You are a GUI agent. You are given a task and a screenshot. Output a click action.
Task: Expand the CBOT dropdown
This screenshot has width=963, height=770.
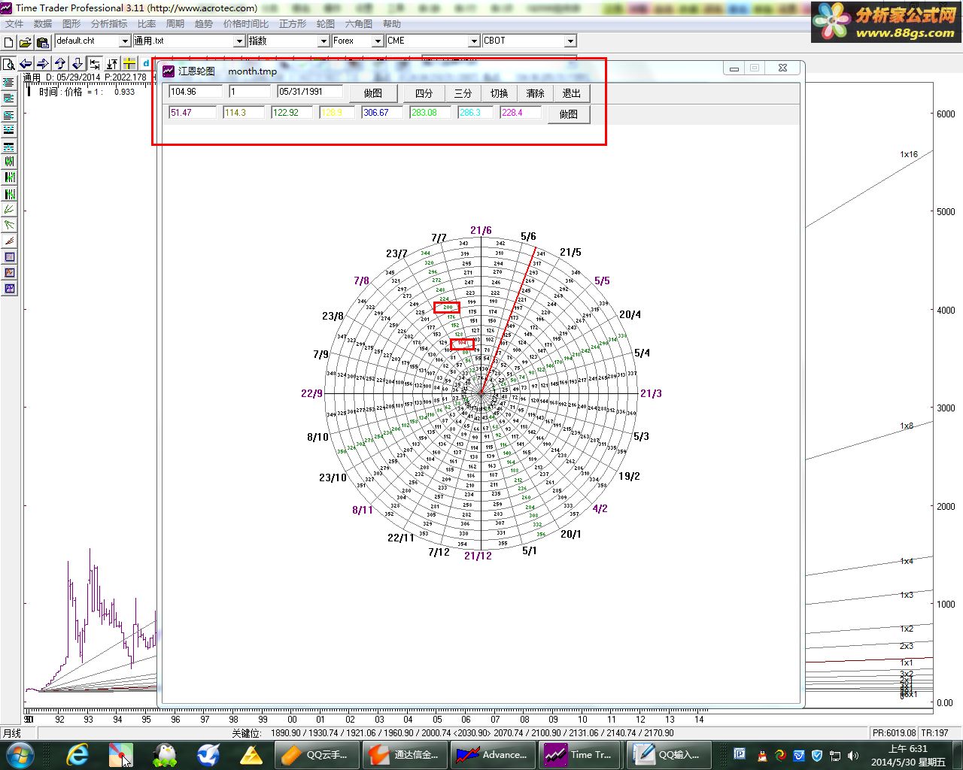tap(570, 41)
